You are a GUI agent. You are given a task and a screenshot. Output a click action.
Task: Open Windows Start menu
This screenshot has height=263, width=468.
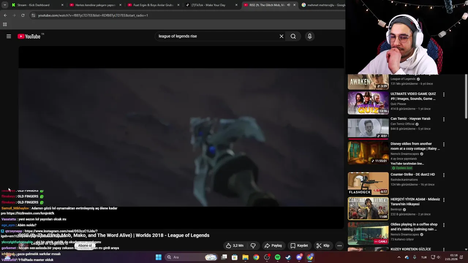pyautogui.click(x=158, y=257)
